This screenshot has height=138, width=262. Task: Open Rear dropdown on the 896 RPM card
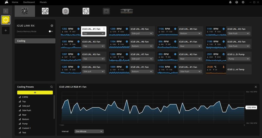click(x=190, y=46)
